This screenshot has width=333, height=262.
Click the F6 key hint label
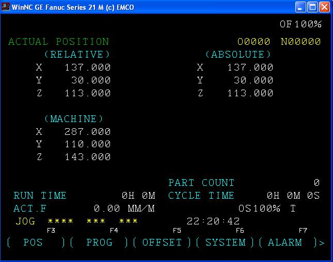pos(240,231)
